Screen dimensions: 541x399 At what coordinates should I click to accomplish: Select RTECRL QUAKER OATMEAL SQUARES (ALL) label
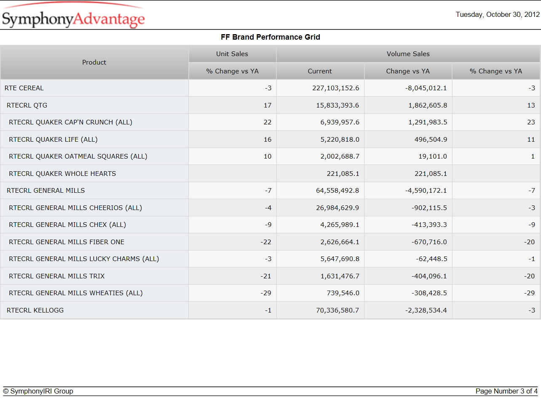78,156
